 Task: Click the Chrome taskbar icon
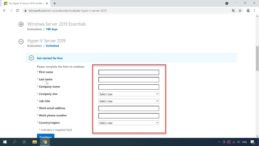tap(45, 142)
